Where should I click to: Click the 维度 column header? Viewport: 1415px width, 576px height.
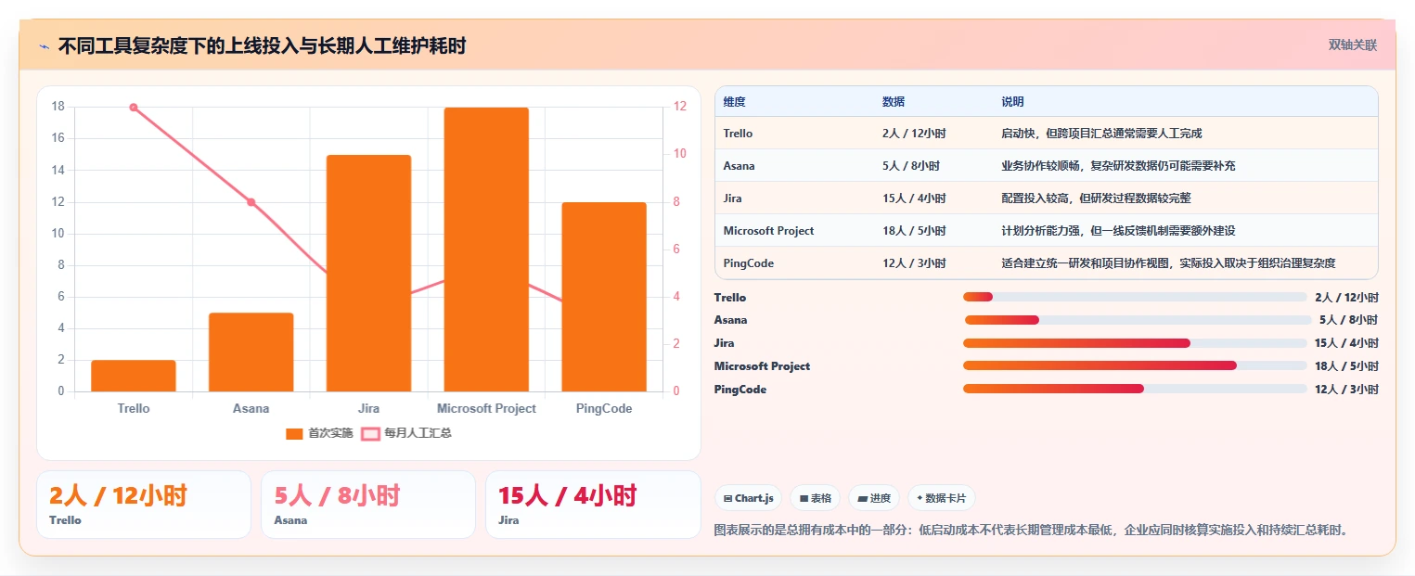(x=734, y=101)
